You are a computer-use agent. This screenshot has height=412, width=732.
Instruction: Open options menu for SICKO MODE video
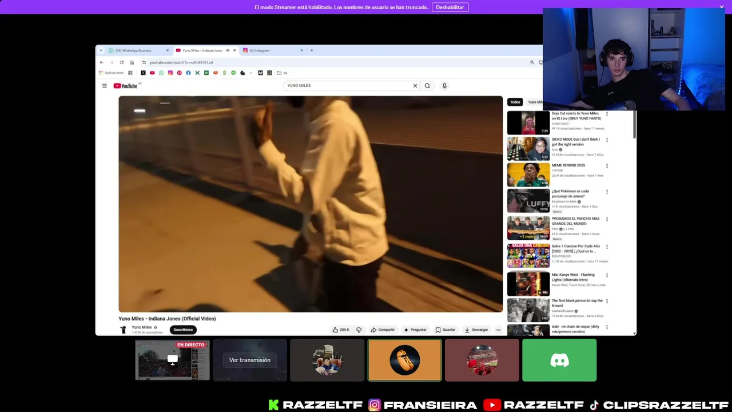coord(607,140)
